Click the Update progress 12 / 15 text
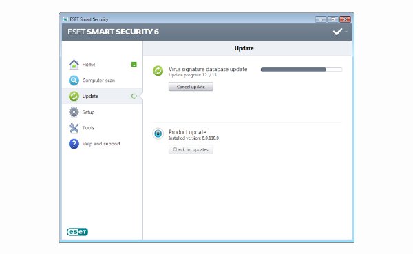413x254 pixels. click(x=192, y=75)
